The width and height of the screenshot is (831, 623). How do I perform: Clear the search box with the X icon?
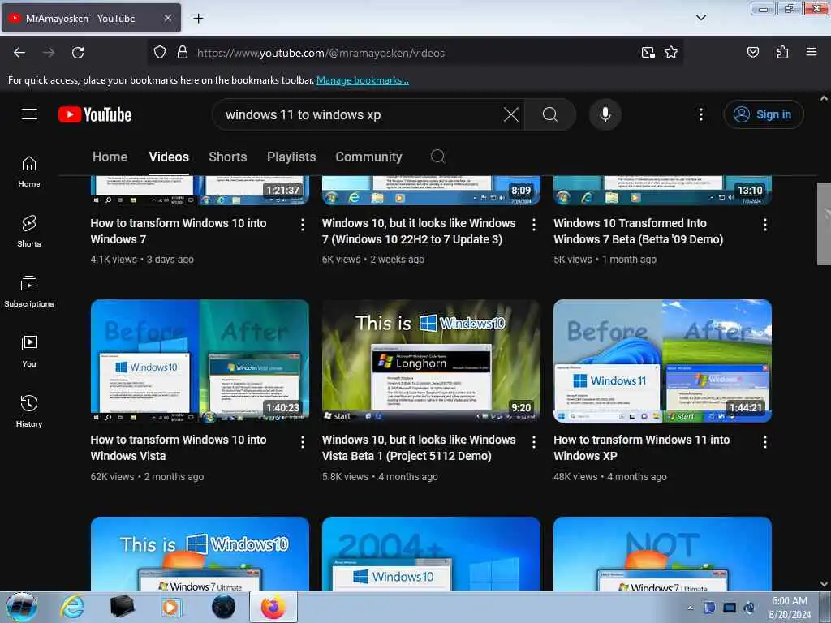[511, 114]
